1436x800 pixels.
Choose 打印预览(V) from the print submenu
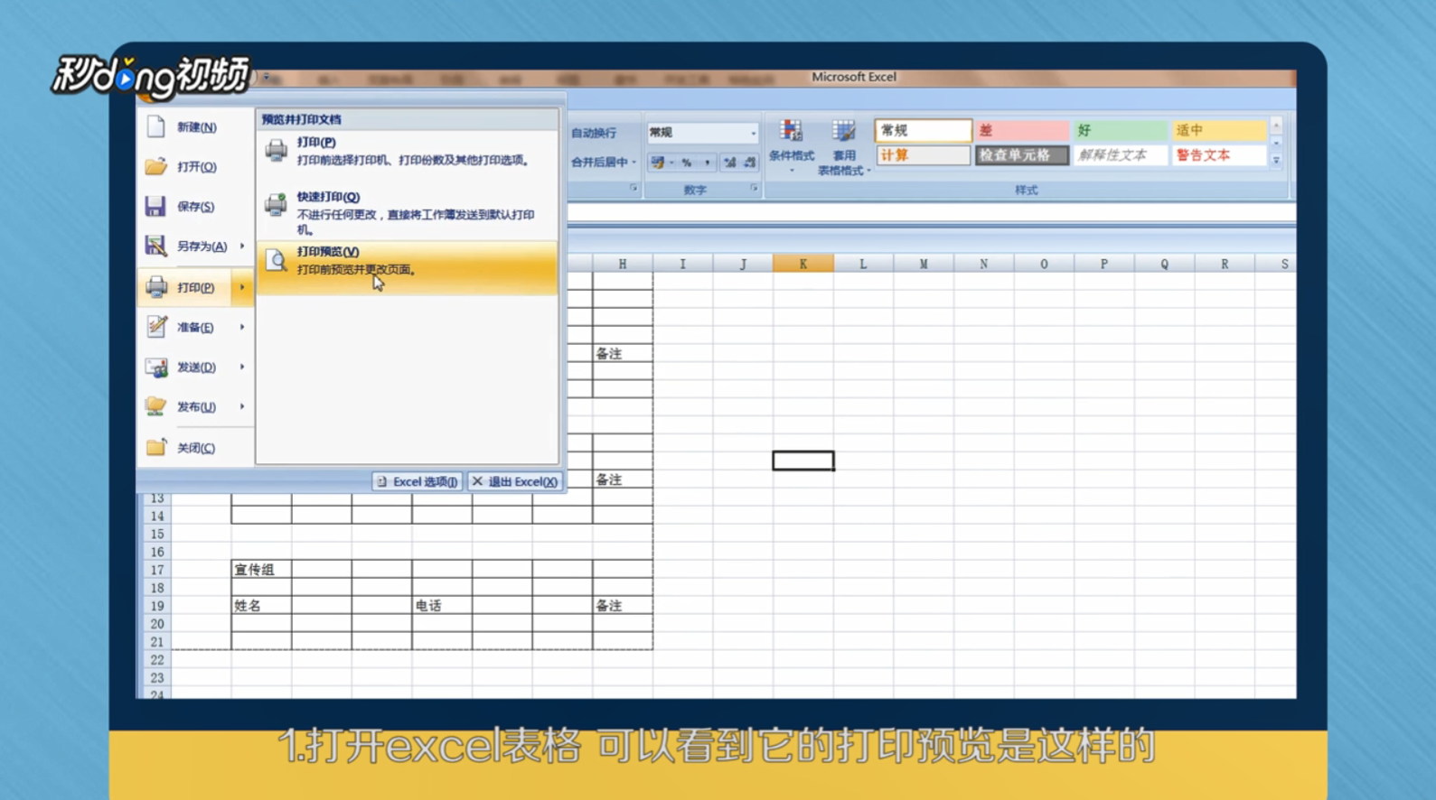click(408, 267)
